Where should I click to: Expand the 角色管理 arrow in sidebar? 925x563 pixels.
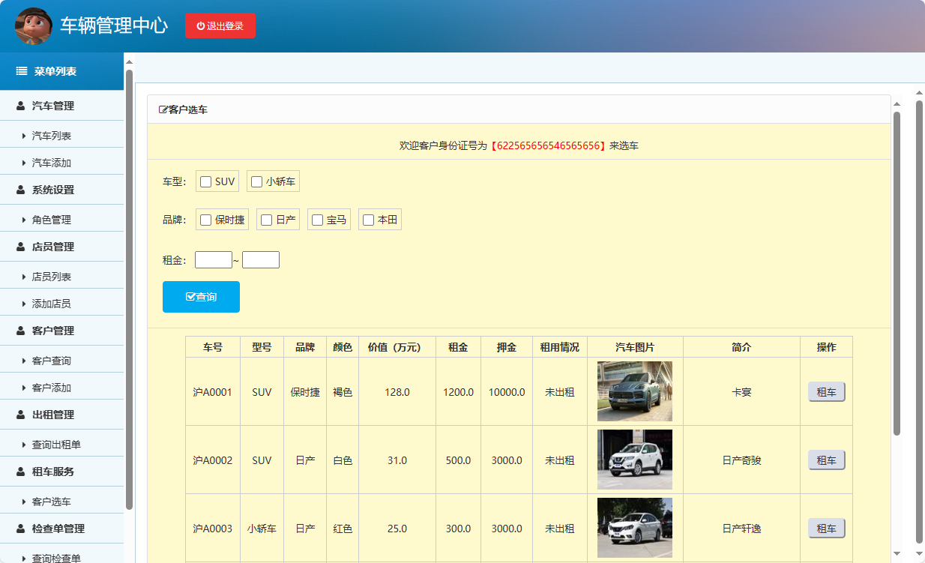[24, 220]
